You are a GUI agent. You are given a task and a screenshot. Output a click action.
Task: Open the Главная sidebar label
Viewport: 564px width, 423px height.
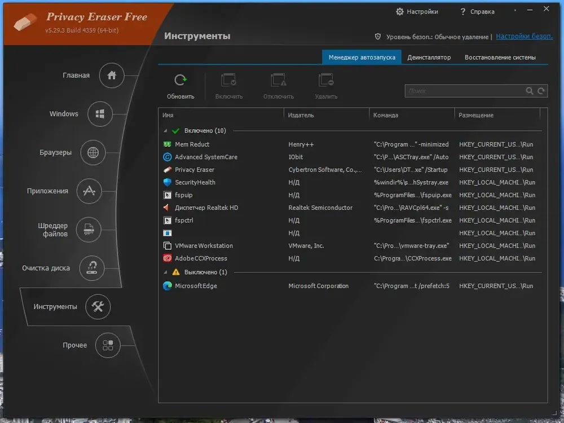click(76, 75)
